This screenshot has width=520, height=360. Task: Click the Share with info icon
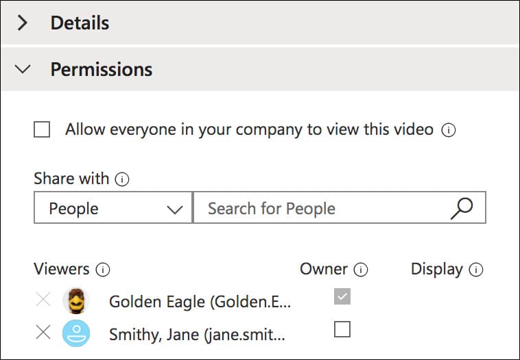click(x=122, y=179)
